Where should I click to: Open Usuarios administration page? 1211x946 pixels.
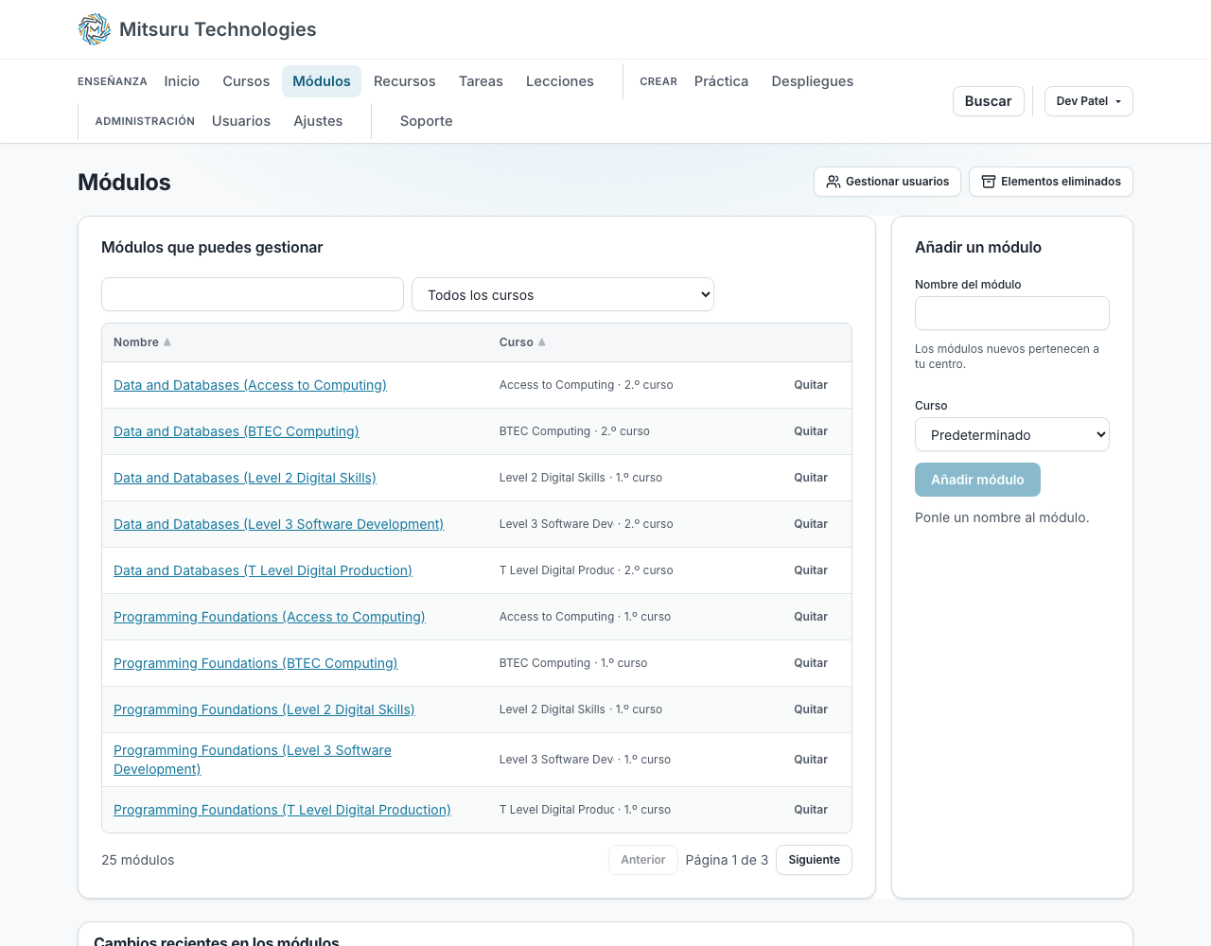241,121
